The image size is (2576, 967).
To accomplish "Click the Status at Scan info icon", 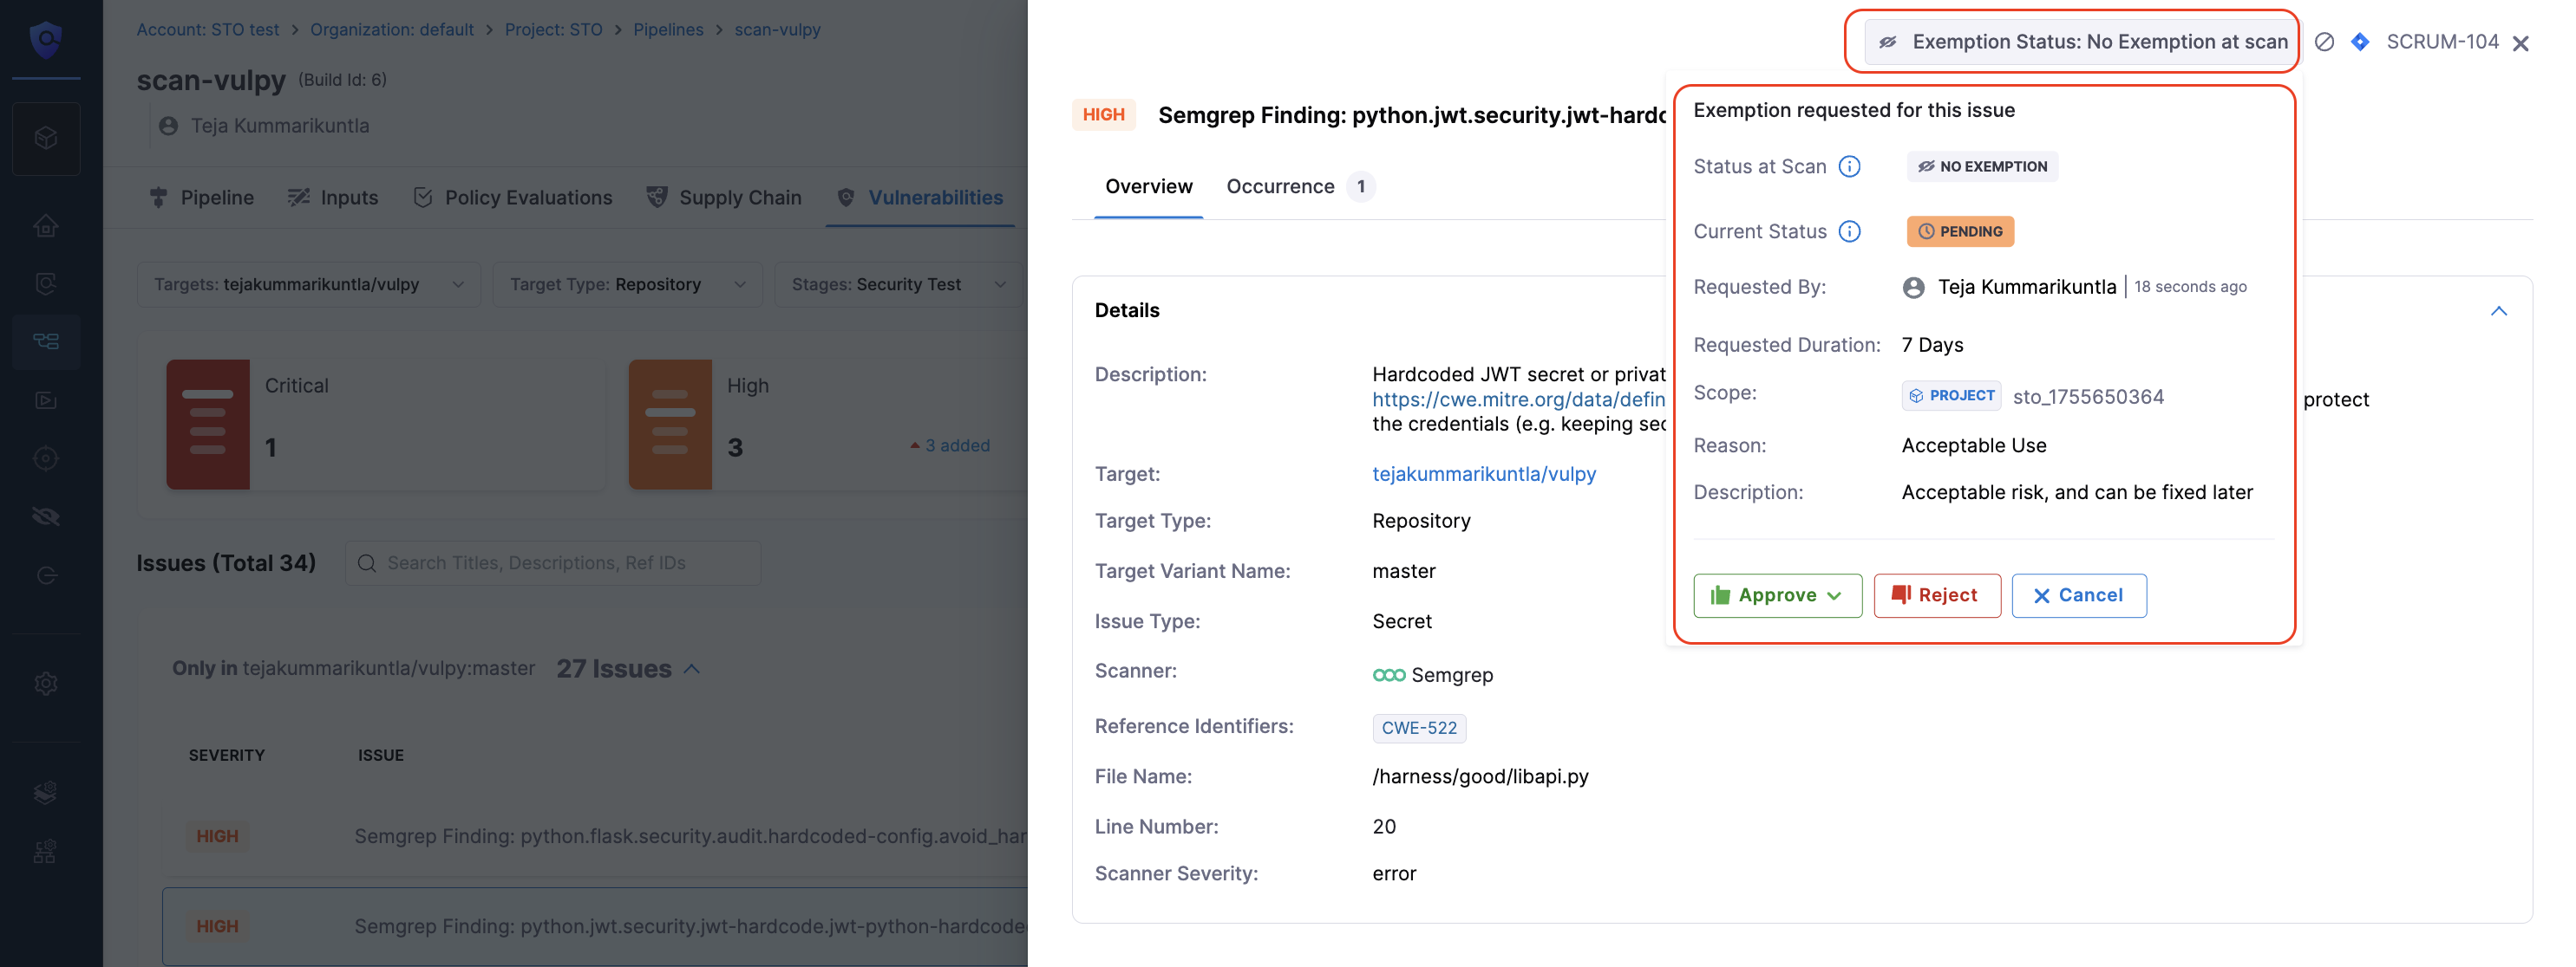I will click(x=1850, y=167).
